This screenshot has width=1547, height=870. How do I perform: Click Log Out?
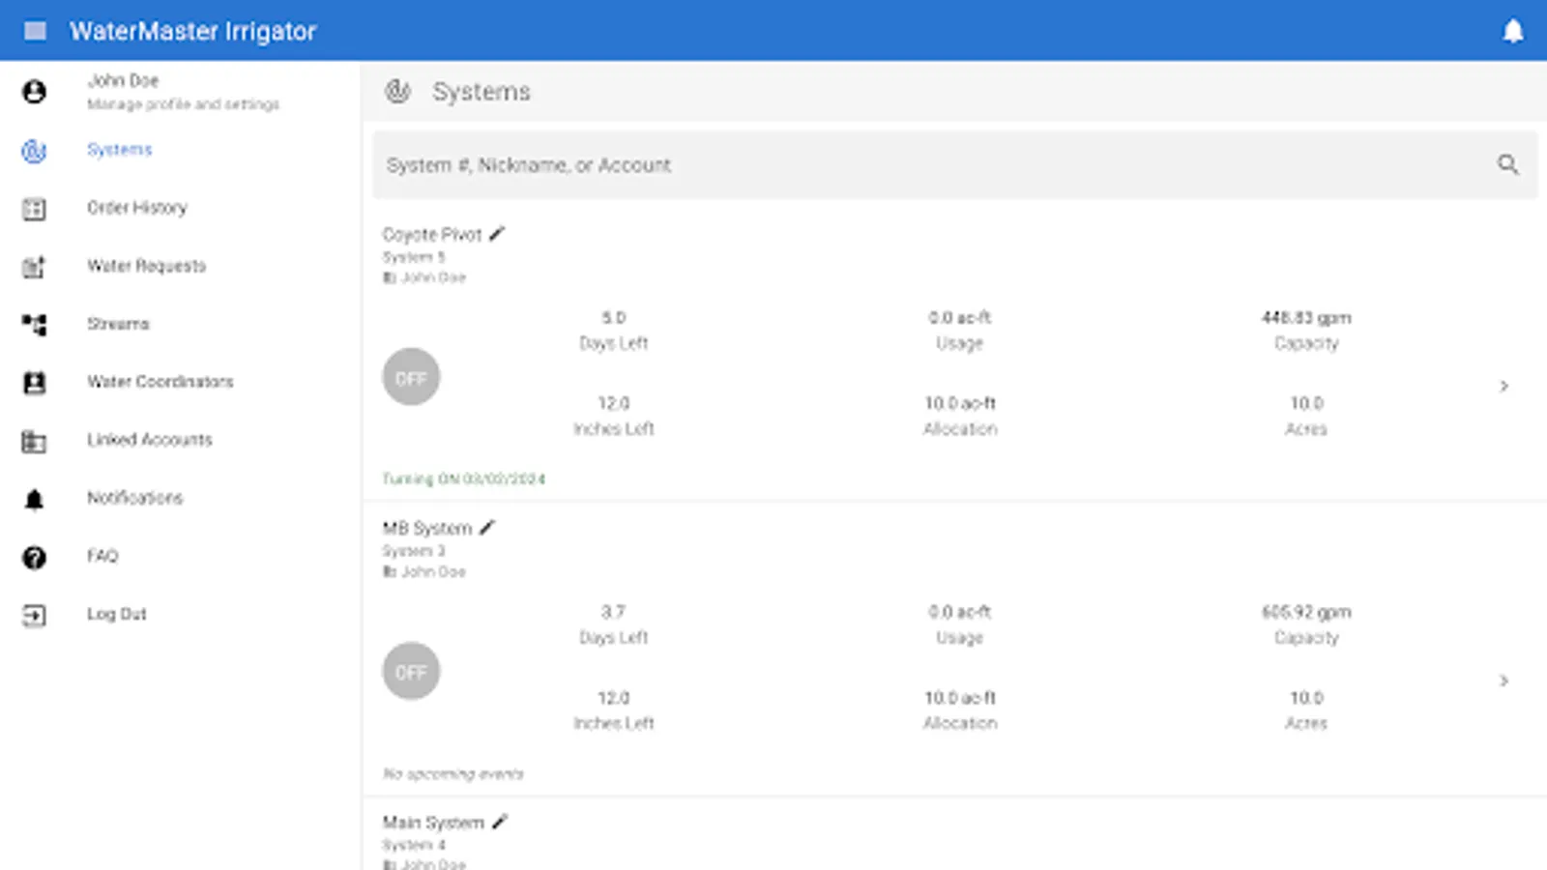point(117,614)
